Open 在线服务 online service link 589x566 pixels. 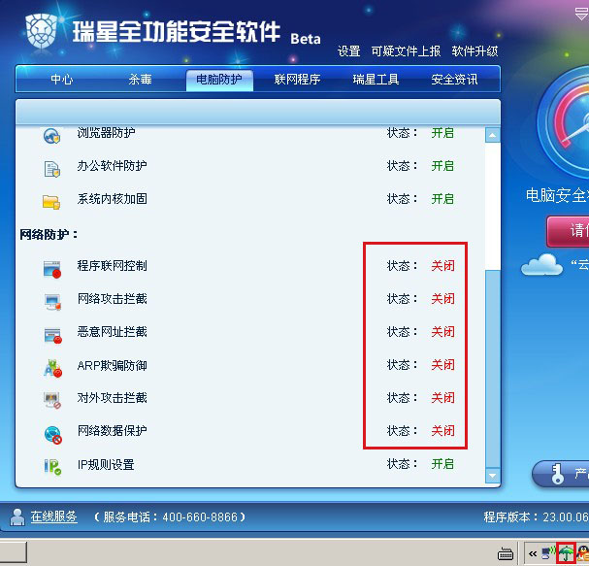tap(53, 516)
